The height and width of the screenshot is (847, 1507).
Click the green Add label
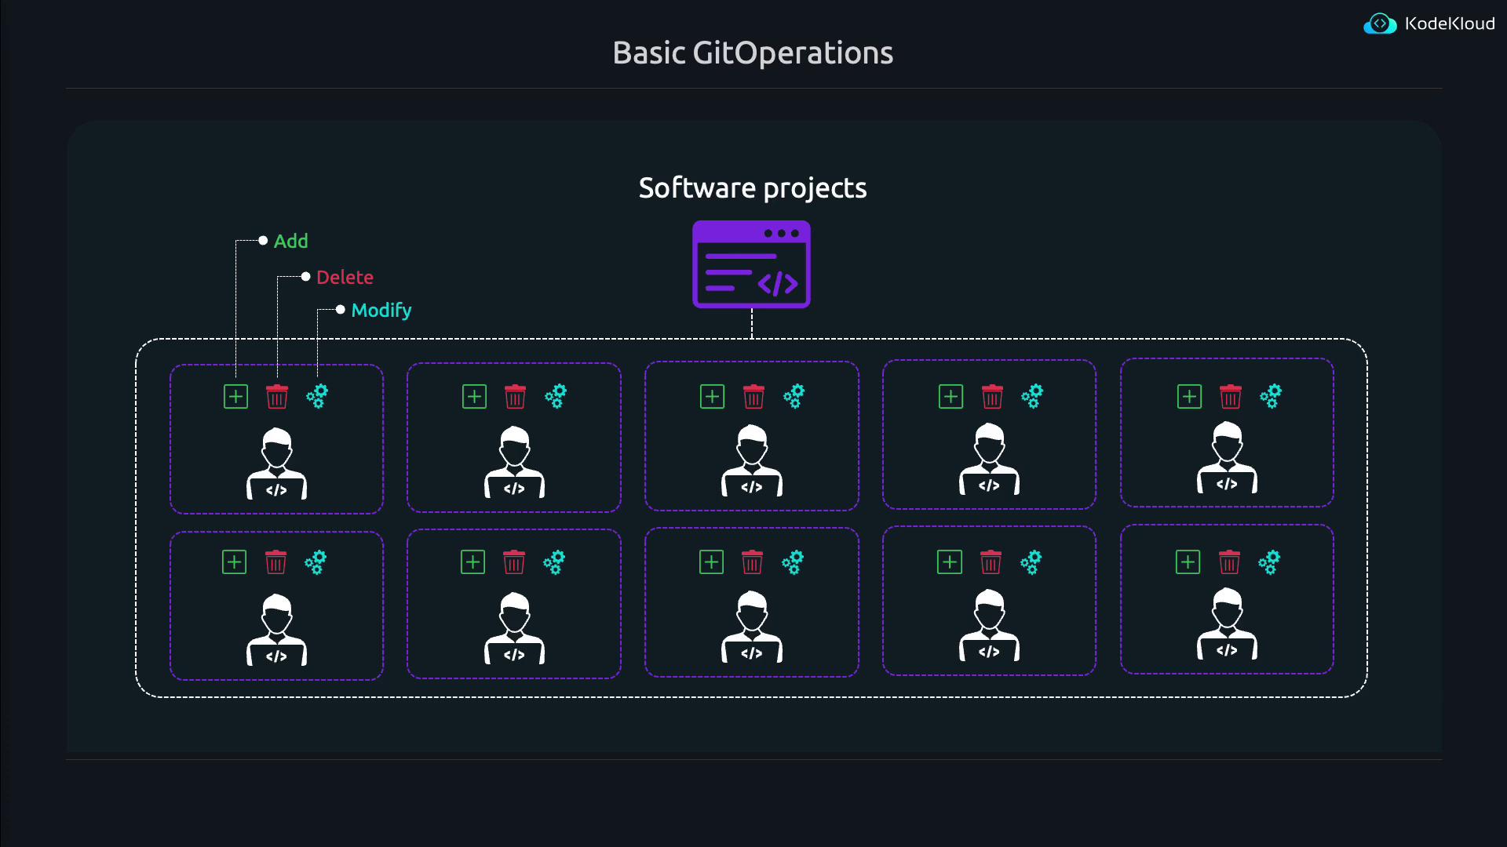point(290,242)
